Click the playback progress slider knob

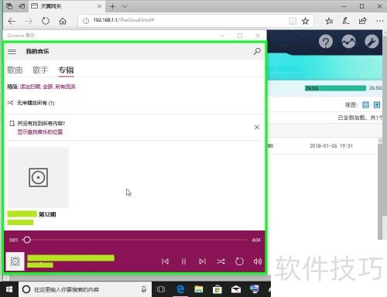(27, 240)
